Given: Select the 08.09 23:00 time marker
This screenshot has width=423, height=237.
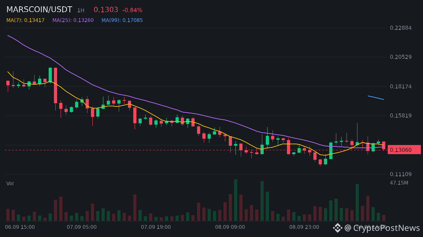Looking at the screenshot, I should (x=304, y=227).
